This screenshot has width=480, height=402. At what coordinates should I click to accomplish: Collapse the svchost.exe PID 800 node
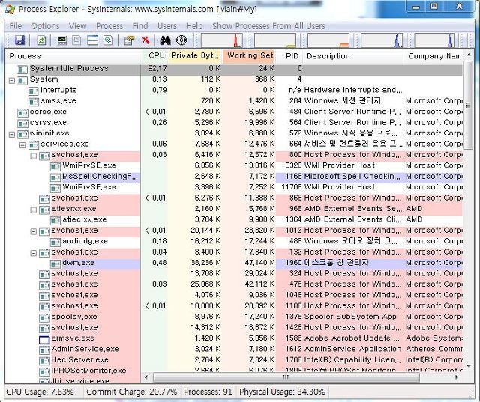(x=34, y=156)
